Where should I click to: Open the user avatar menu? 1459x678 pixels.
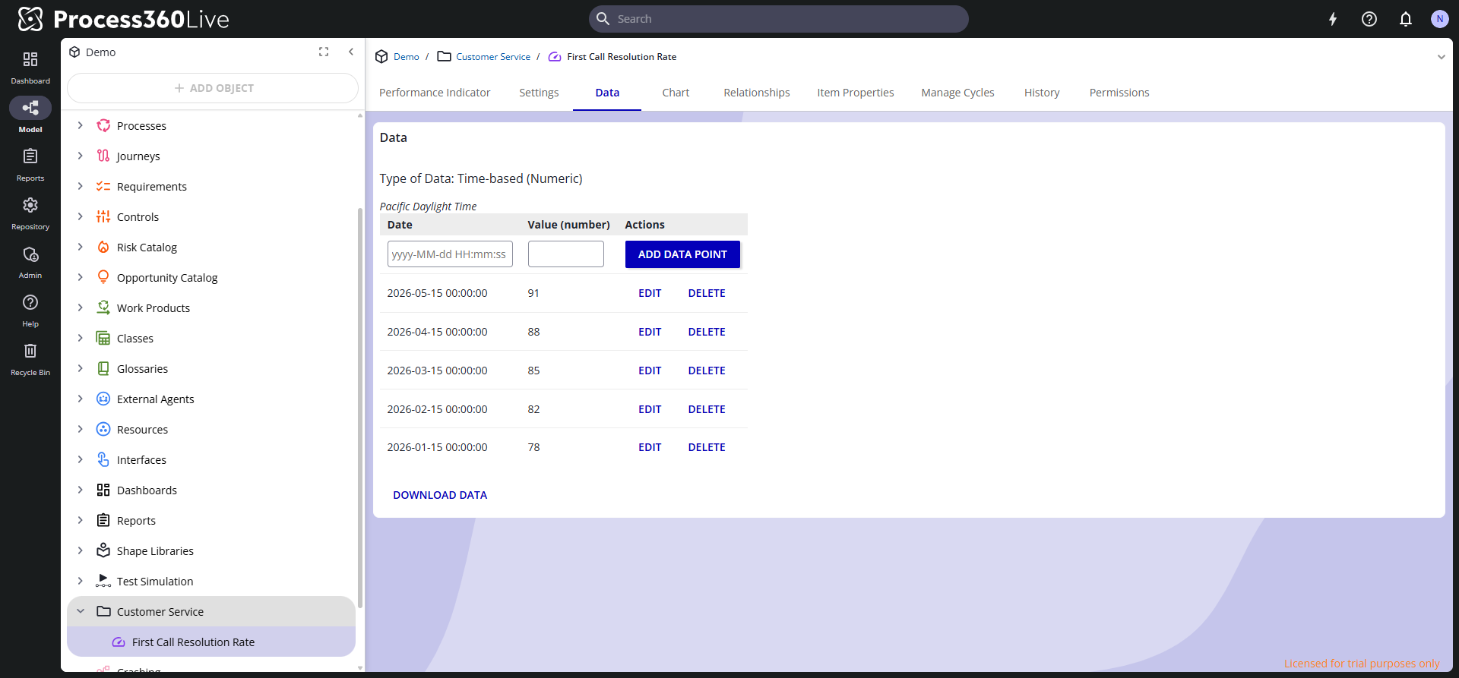[x=1439, y=19]
